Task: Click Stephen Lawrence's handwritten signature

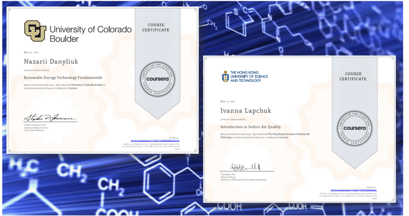Action: click(x=46, y=118)
